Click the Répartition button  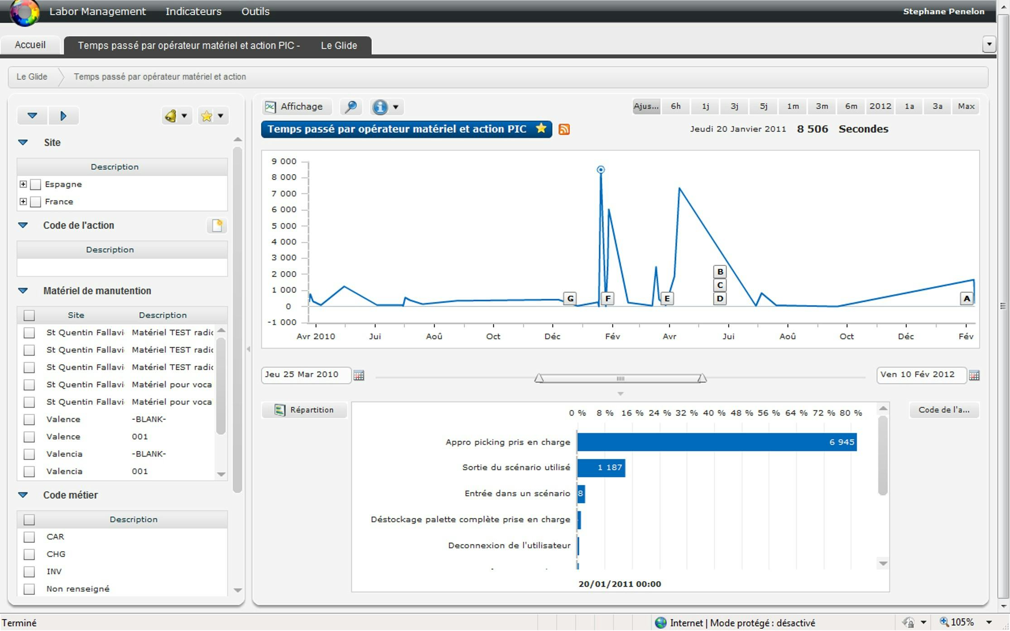304,410
